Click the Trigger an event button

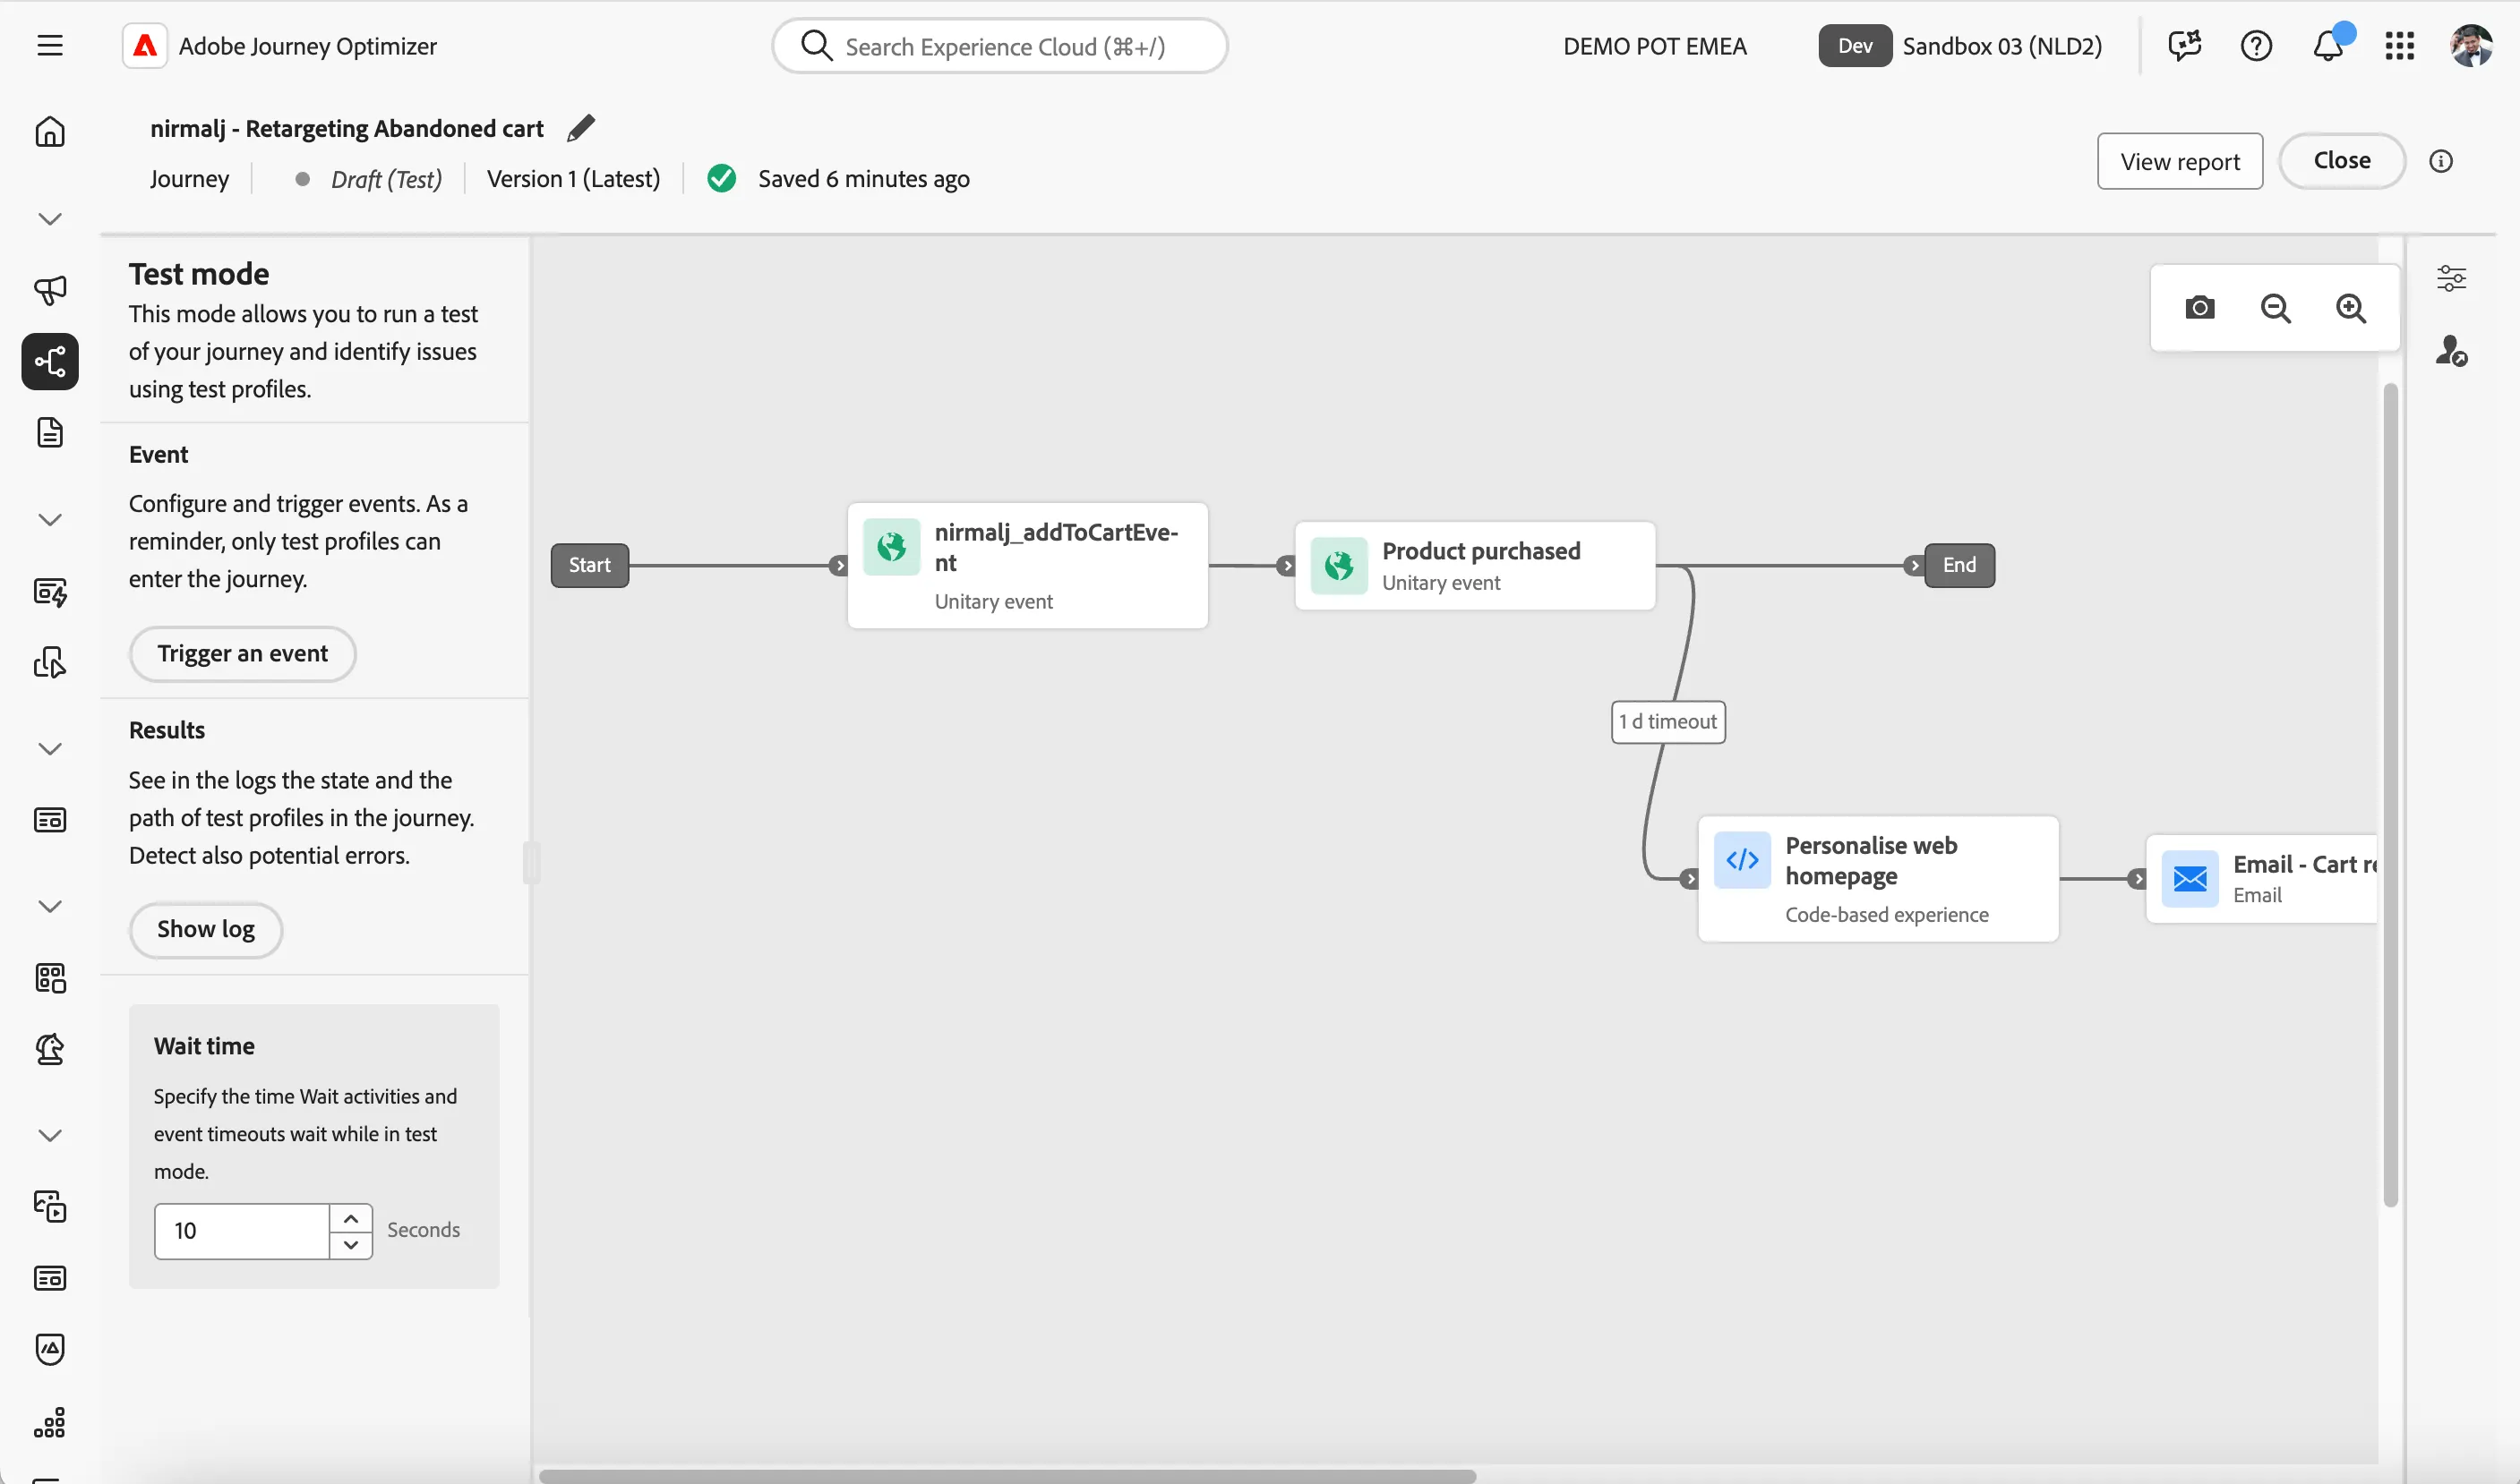(242, 654)
